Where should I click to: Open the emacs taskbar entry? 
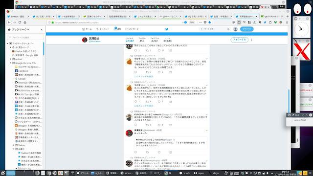pos(127,173)
